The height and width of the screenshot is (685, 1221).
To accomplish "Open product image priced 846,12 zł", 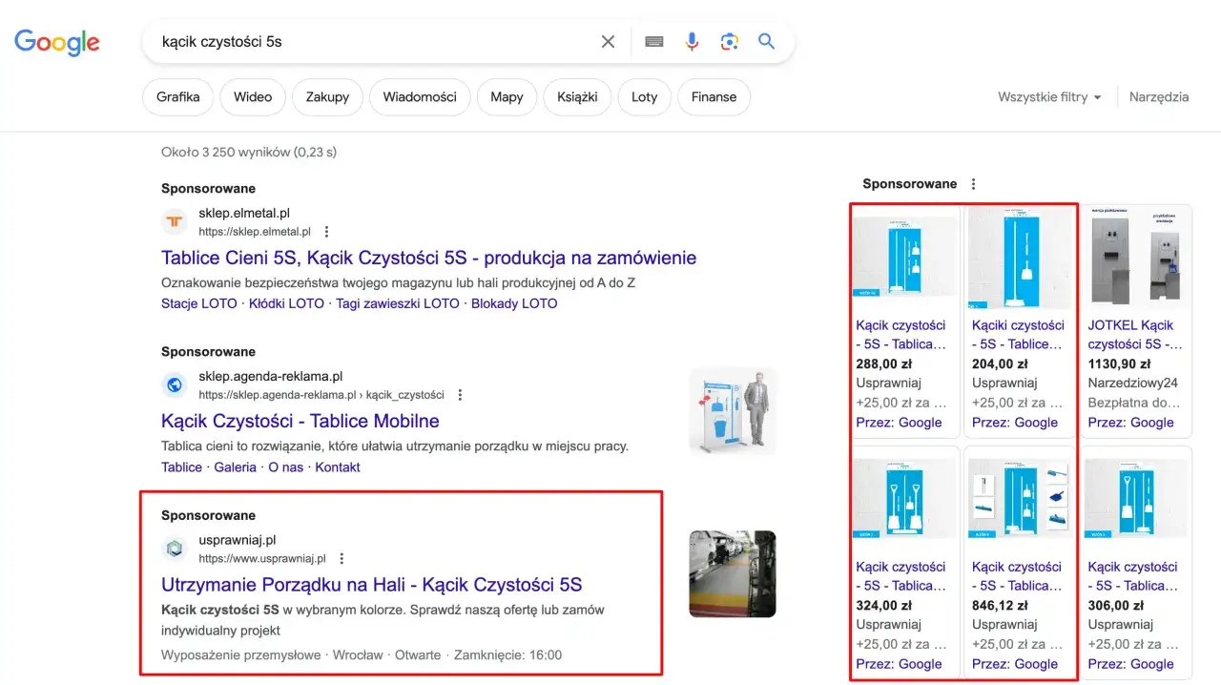I will point(1020,500).
